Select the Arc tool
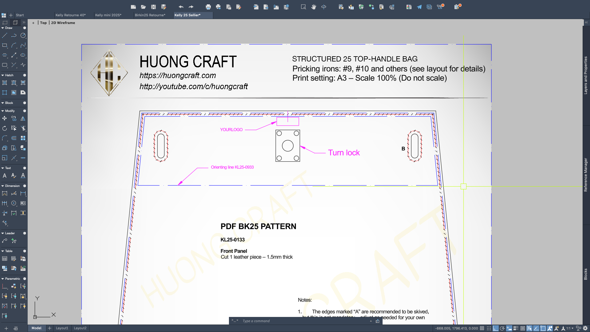 tap(14, 45)
